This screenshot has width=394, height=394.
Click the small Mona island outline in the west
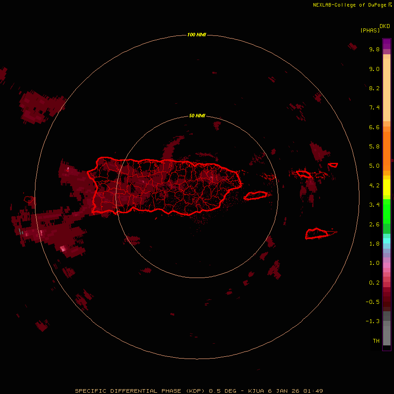(29, 200)
